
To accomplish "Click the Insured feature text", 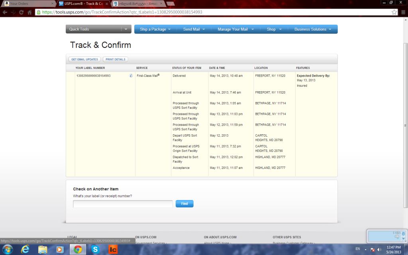I will 302,86.
